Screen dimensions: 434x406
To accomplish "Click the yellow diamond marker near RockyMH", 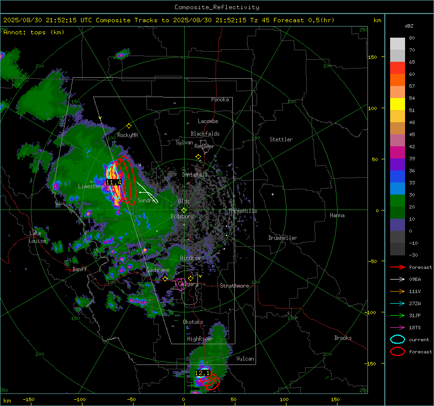I will (129, 126).
